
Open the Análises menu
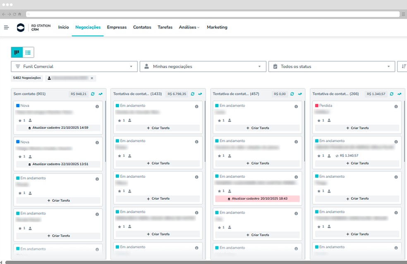click(x=189, y=28)
